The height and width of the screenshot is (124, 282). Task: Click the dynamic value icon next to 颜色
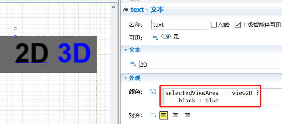point(153,92)
